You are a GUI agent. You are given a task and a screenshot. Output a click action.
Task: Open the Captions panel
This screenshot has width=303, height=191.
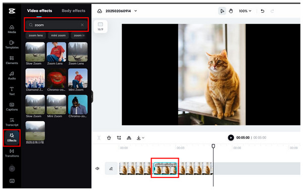[x=12, y=107]
